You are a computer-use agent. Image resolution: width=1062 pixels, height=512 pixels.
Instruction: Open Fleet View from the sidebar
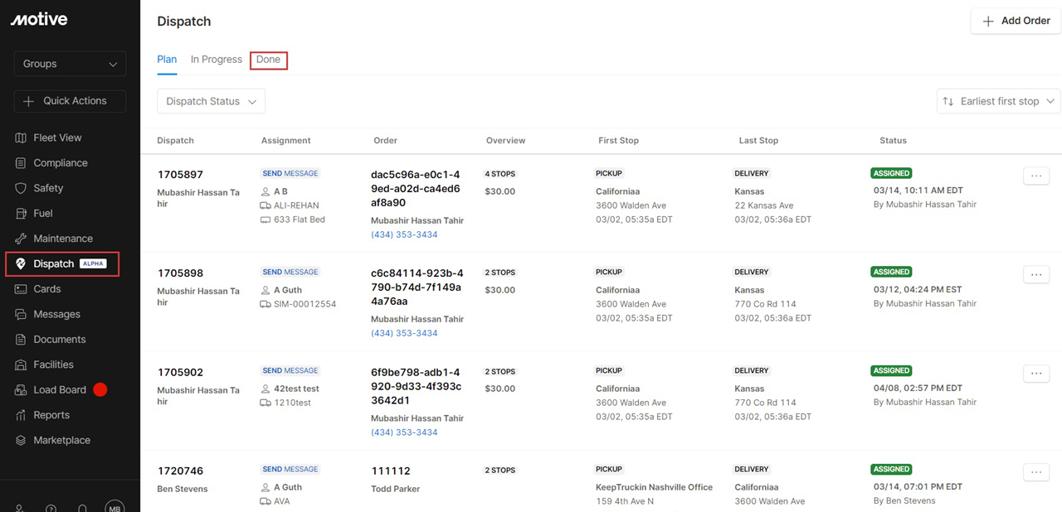click(57, 138)
